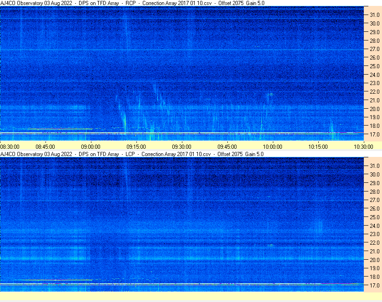Select the 10:15:00 time axis label

[318, 147]
